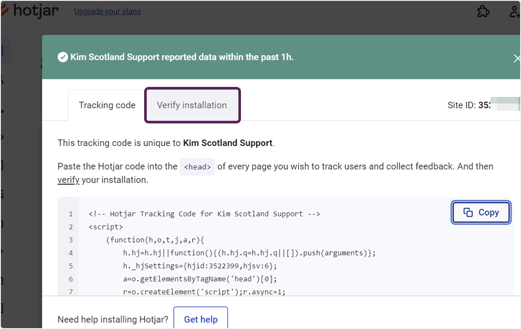Click the createElement('script') code line

(204, 292)
